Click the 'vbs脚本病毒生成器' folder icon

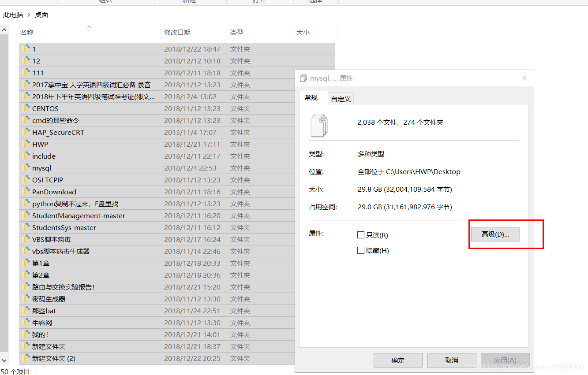26,251
